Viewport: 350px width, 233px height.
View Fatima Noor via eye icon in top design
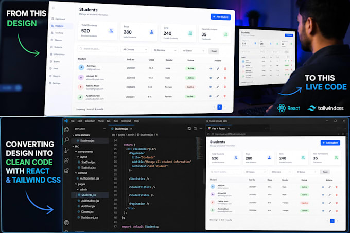click(211, 87)
